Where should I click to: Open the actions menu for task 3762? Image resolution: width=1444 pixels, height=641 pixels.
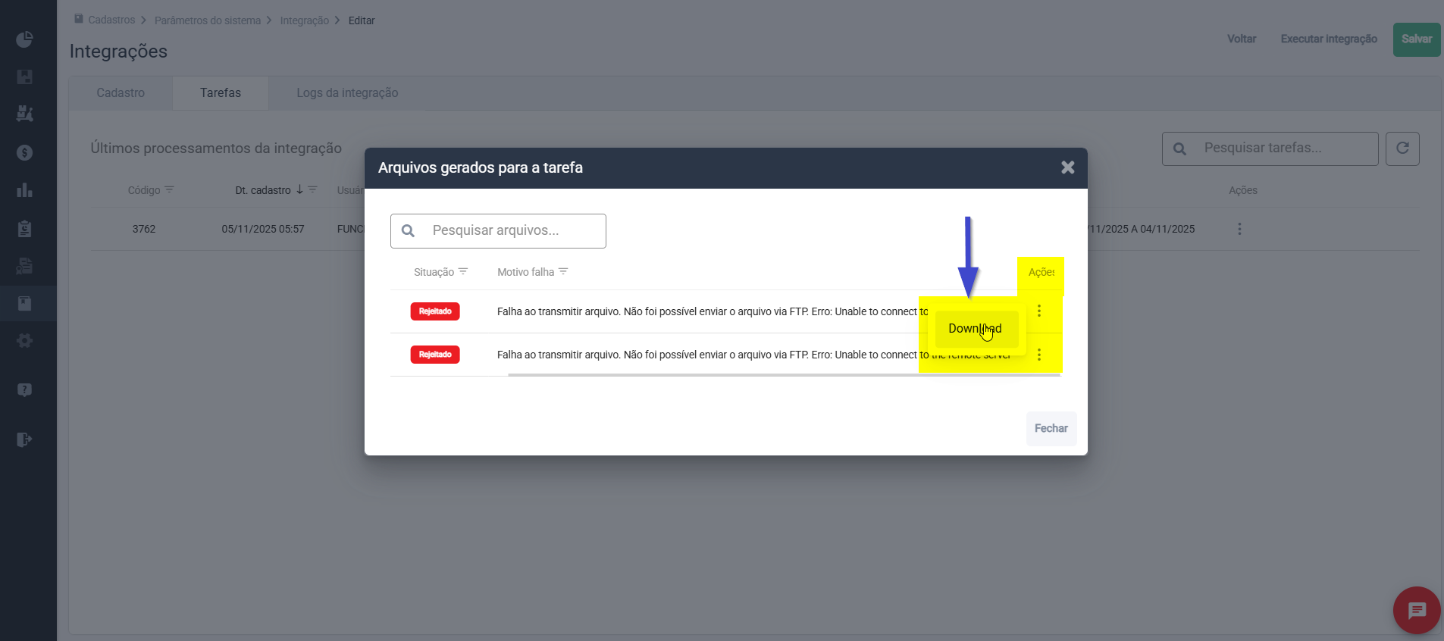pyautogui.click(x=1239, y=229)
